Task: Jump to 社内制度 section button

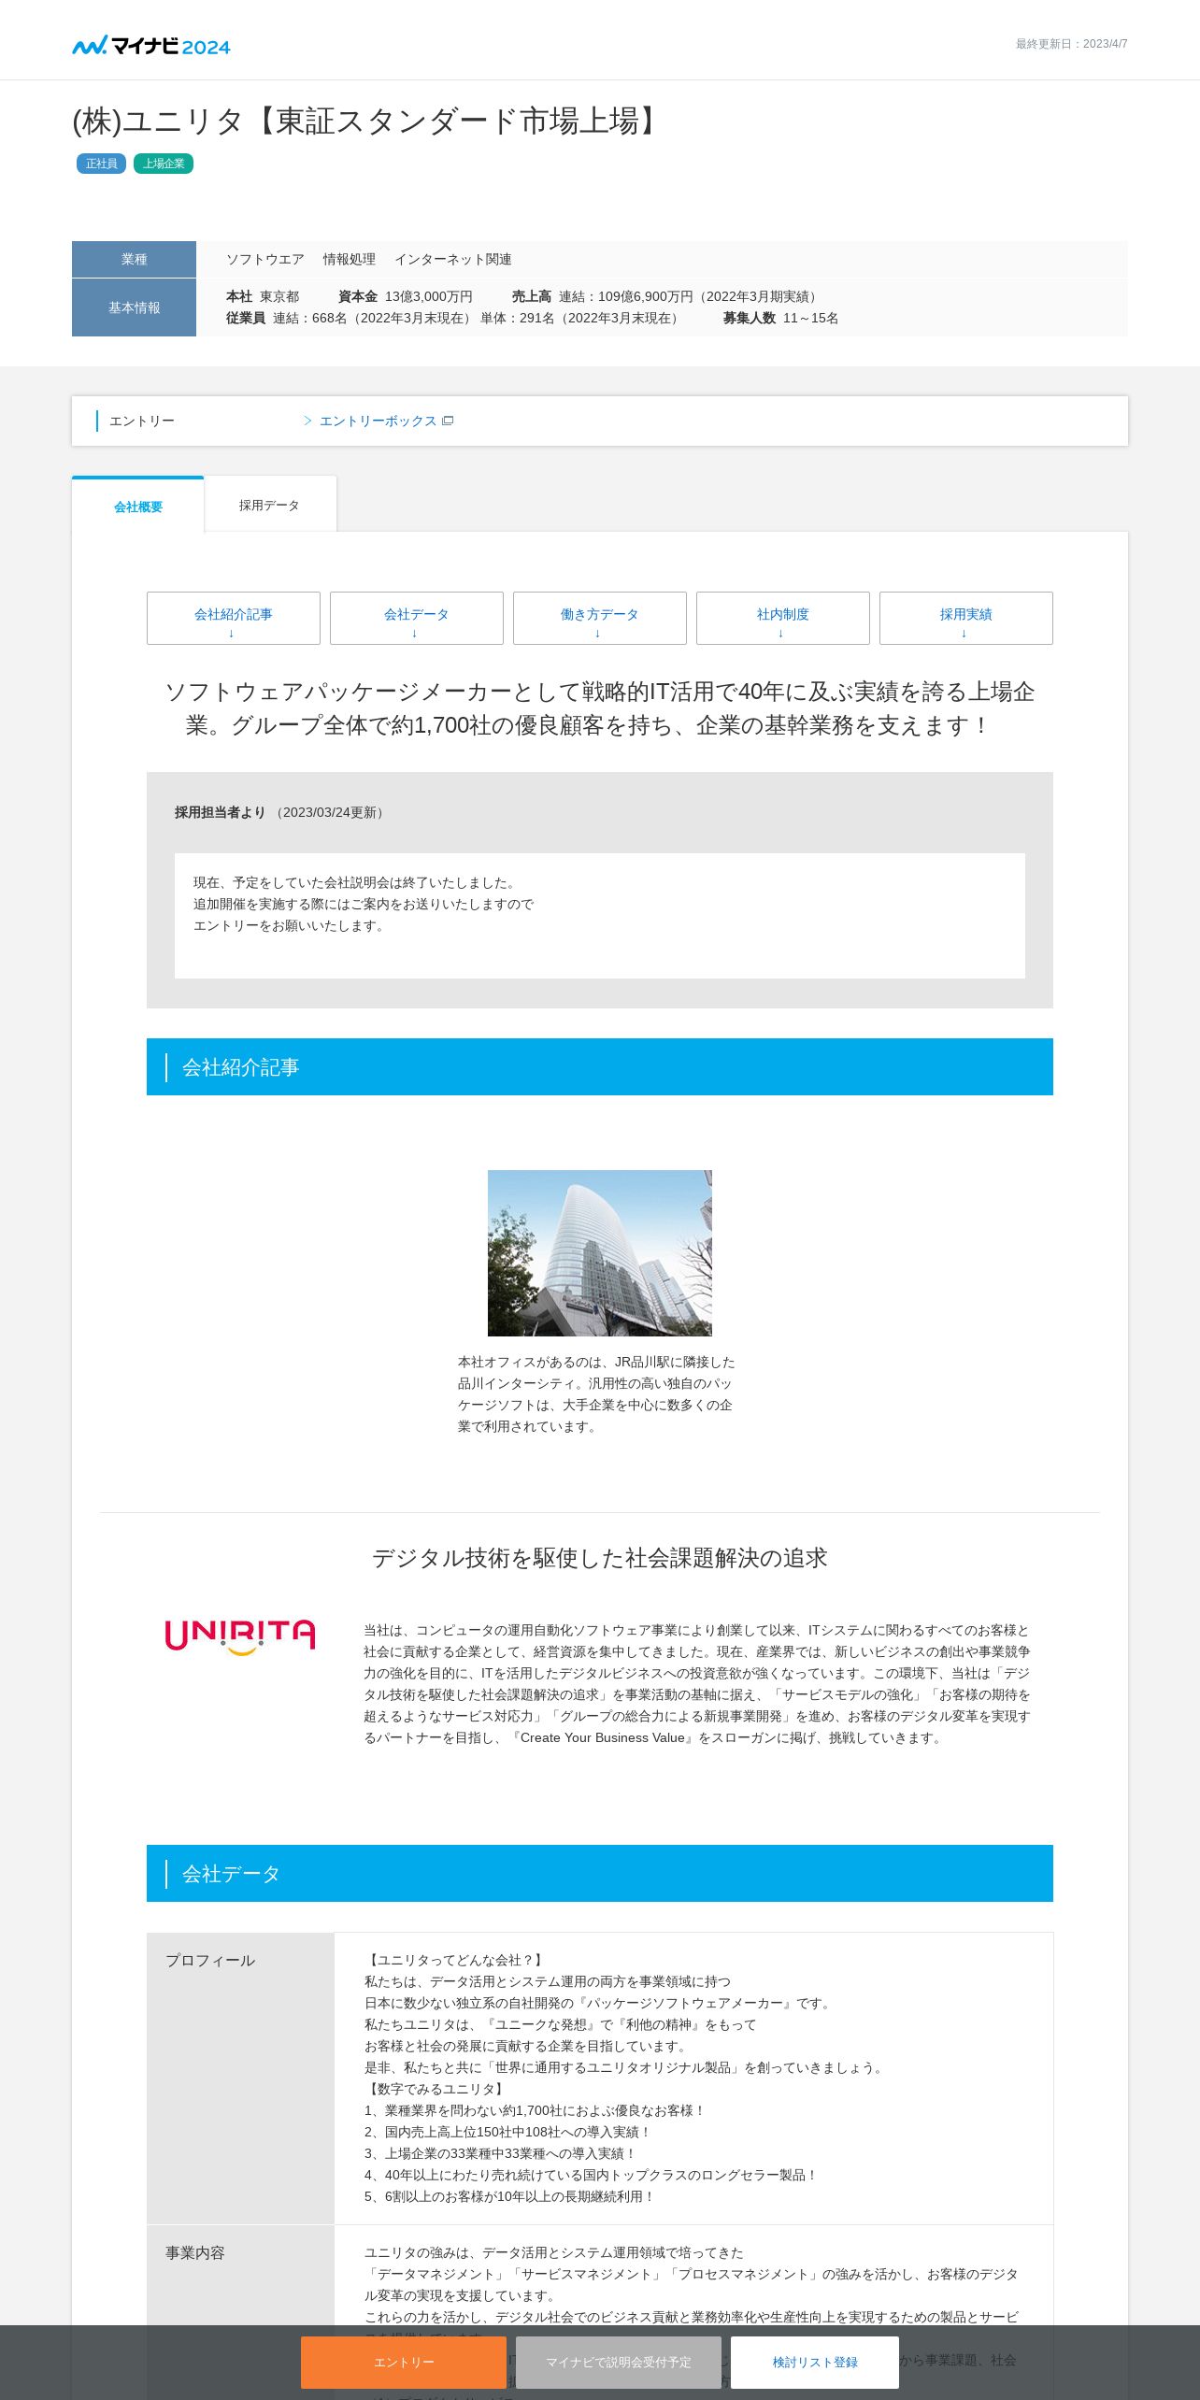Action: coord(783,618)
